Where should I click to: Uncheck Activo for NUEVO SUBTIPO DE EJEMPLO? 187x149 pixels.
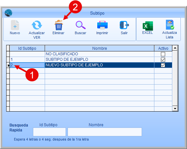point(163,65)
